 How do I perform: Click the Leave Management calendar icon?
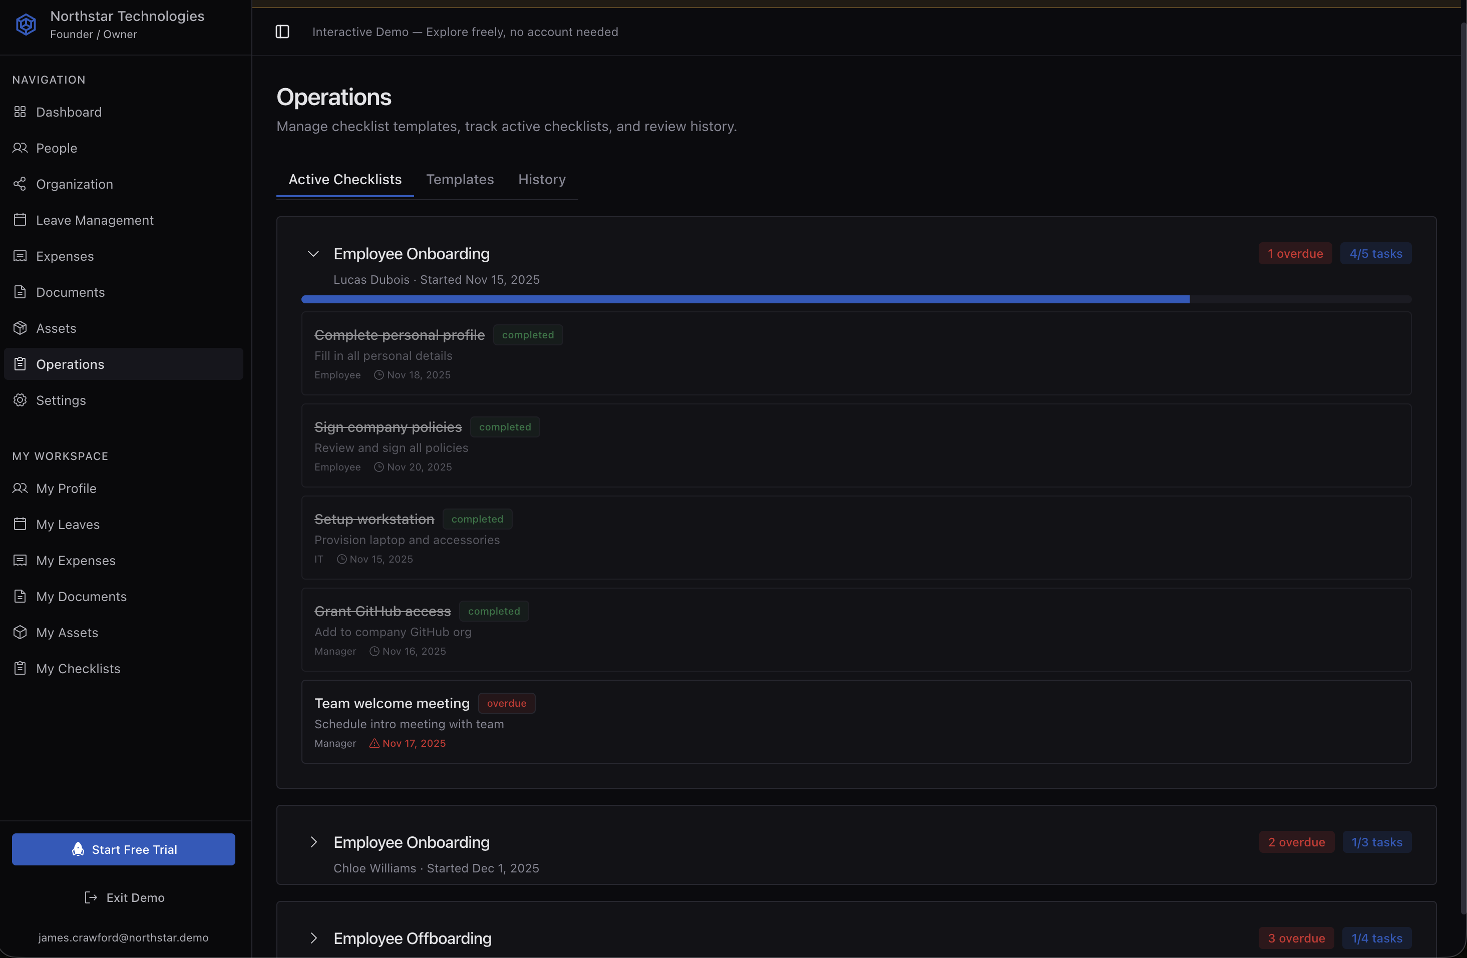pyautogui.click(x=20, y=220)
